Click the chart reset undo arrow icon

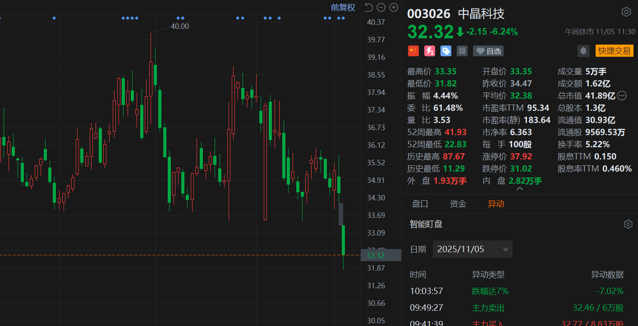click(368, 7)
